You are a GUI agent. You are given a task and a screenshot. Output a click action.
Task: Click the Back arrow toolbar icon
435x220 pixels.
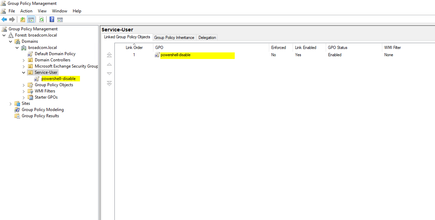tap(4, 20)
